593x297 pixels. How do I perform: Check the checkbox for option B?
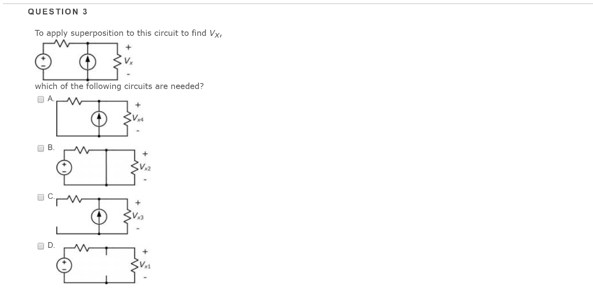[41, 148]
